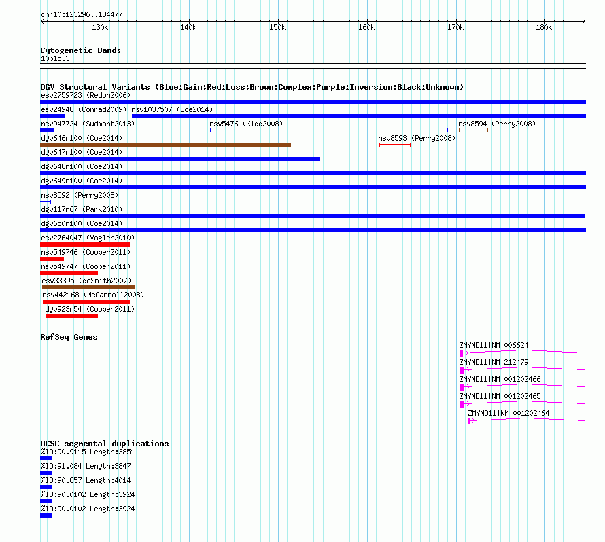Viewport: 605px width, 542px height.
Task: Select nsv549747 (Cooper2011) label
Action: [x=86, y=266]
